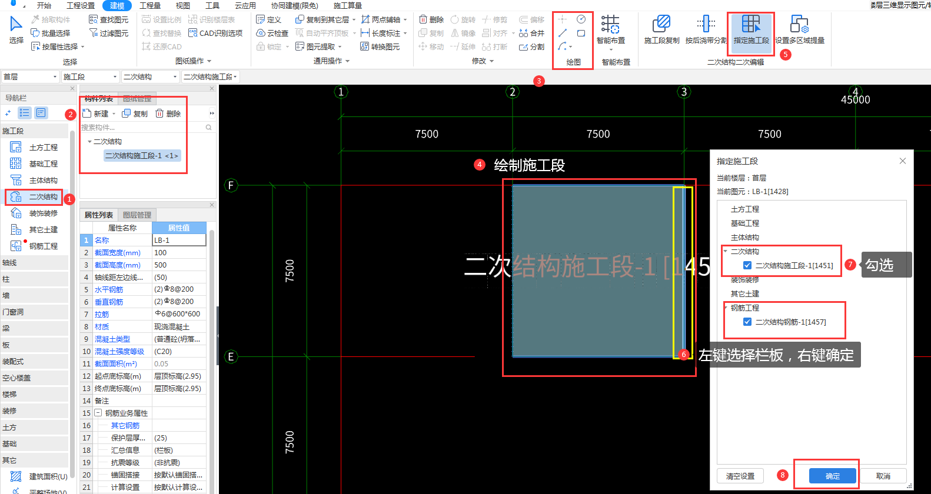Screen dimensions: 931x494
Task: Collapse 钢筋业务属性 row group
Action: (98, 413)
